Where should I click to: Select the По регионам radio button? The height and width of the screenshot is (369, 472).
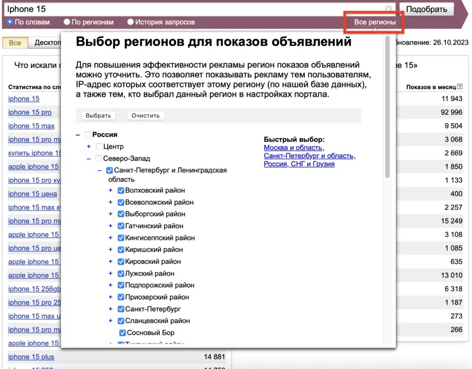67,22
